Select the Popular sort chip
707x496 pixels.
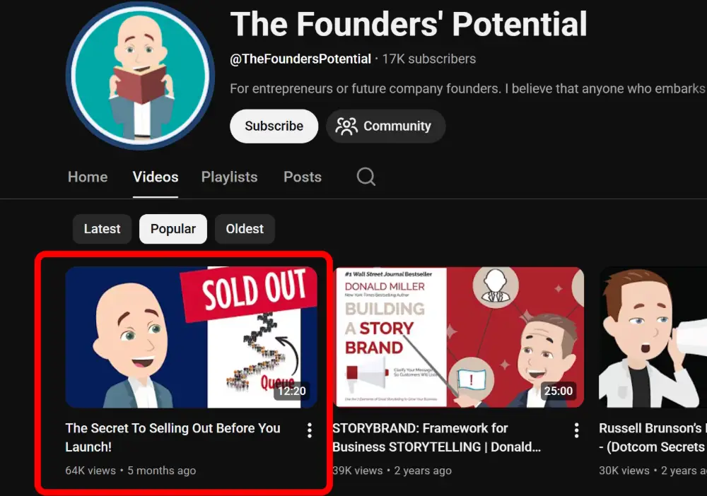[x=173, y=229]
